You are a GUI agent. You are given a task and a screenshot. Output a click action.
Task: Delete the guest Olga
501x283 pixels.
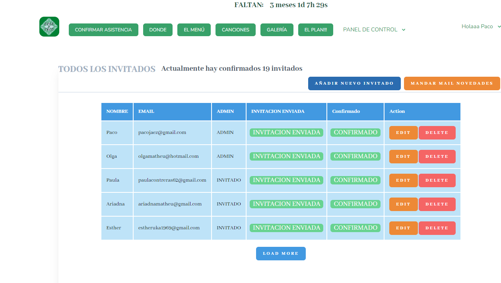pyautogui.click(x=437, y=157)
